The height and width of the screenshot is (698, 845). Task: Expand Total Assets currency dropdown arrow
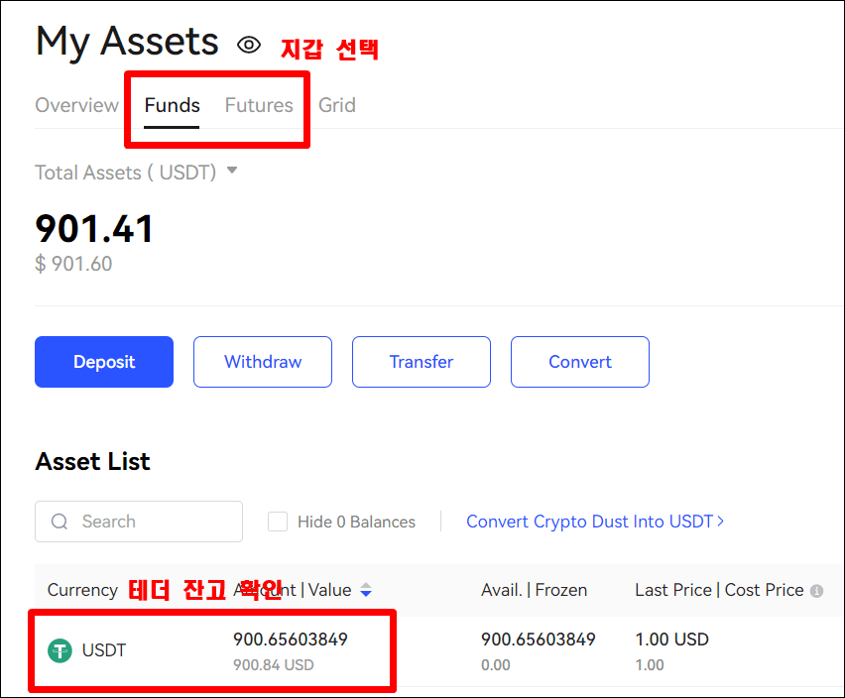click(x=232, y=171)
